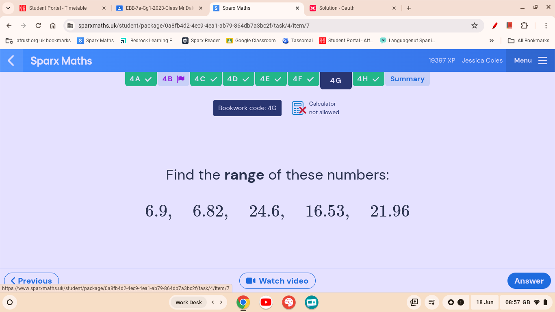
Task: Click the Calculator not allowed icon
Action: click(x=299, y=108)
